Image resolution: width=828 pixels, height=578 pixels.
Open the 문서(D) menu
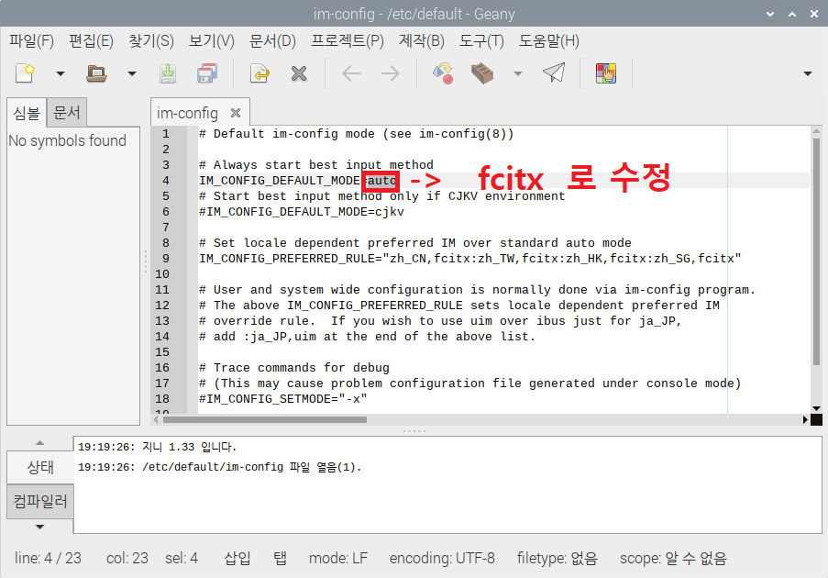[272, 40]
